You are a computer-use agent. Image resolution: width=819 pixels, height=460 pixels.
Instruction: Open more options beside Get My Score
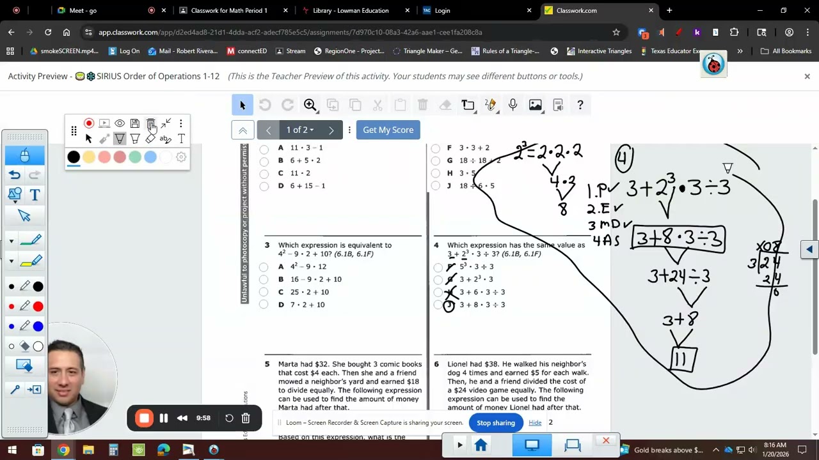pos(349,130)
